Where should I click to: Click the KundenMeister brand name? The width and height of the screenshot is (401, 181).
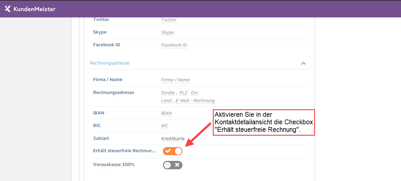[35, 9]
